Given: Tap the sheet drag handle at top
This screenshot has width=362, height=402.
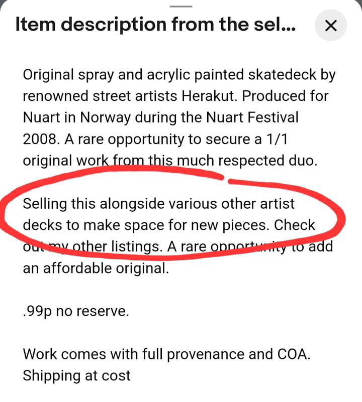Looking at the screenshot, I should pyautogui.click(x=181, y=6).
